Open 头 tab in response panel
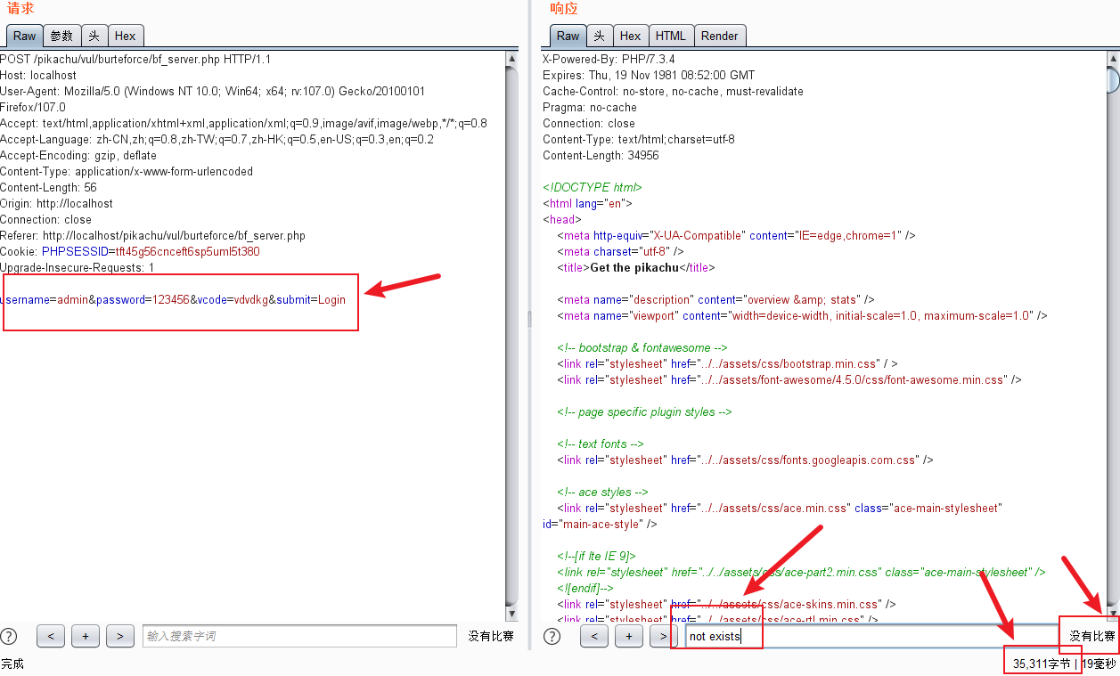The image size is (1120, 676). 599,36
